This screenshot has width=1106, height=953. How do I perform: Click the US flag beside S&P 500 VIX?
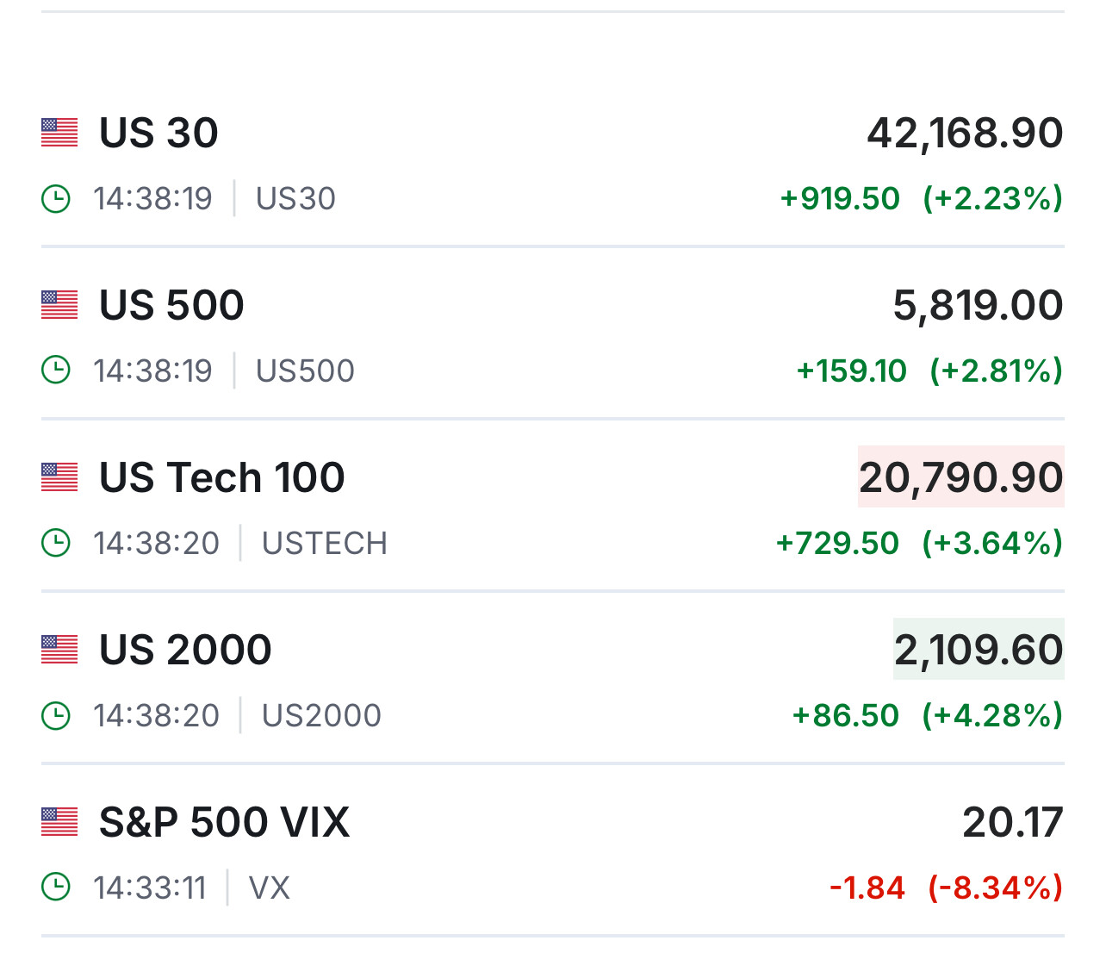click(59, 822)
